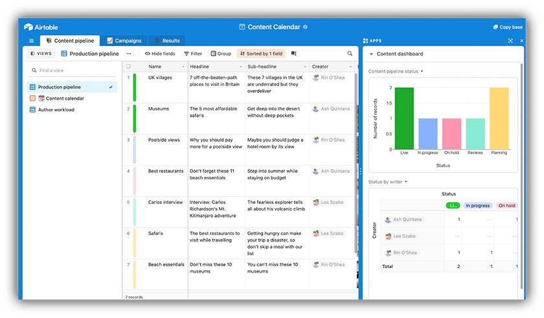Click the search magnifier icon in toolbar
Image resolution: width=544 pixels, height=318 pixels.
pos(350,53)
